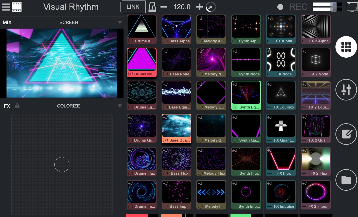Screen dimensions: 358x217
Task: Toggle the FX lock icon
Action: coord(17,106)
